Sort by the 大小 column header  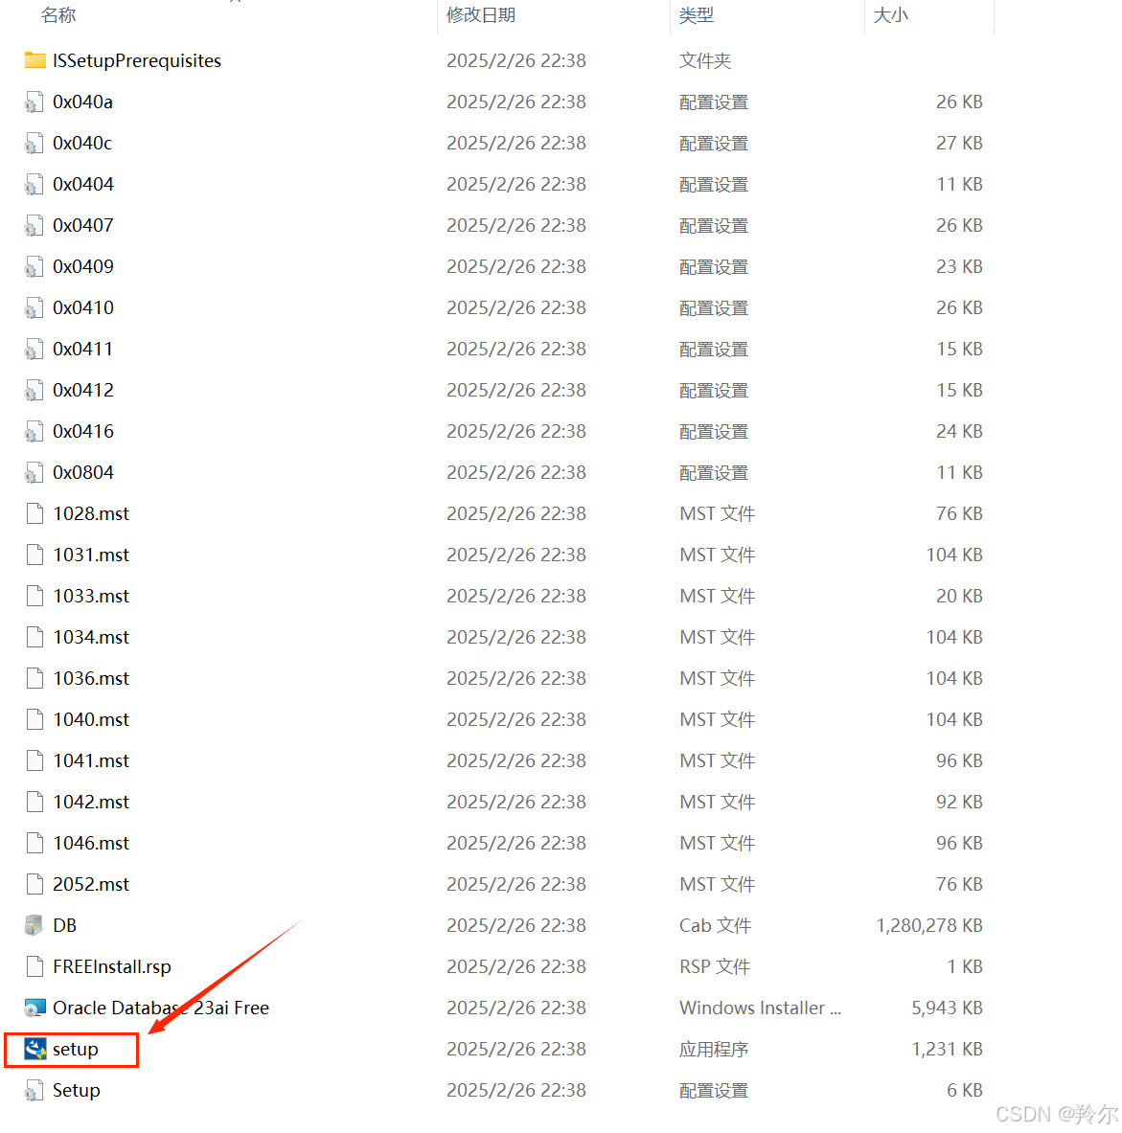890,15
